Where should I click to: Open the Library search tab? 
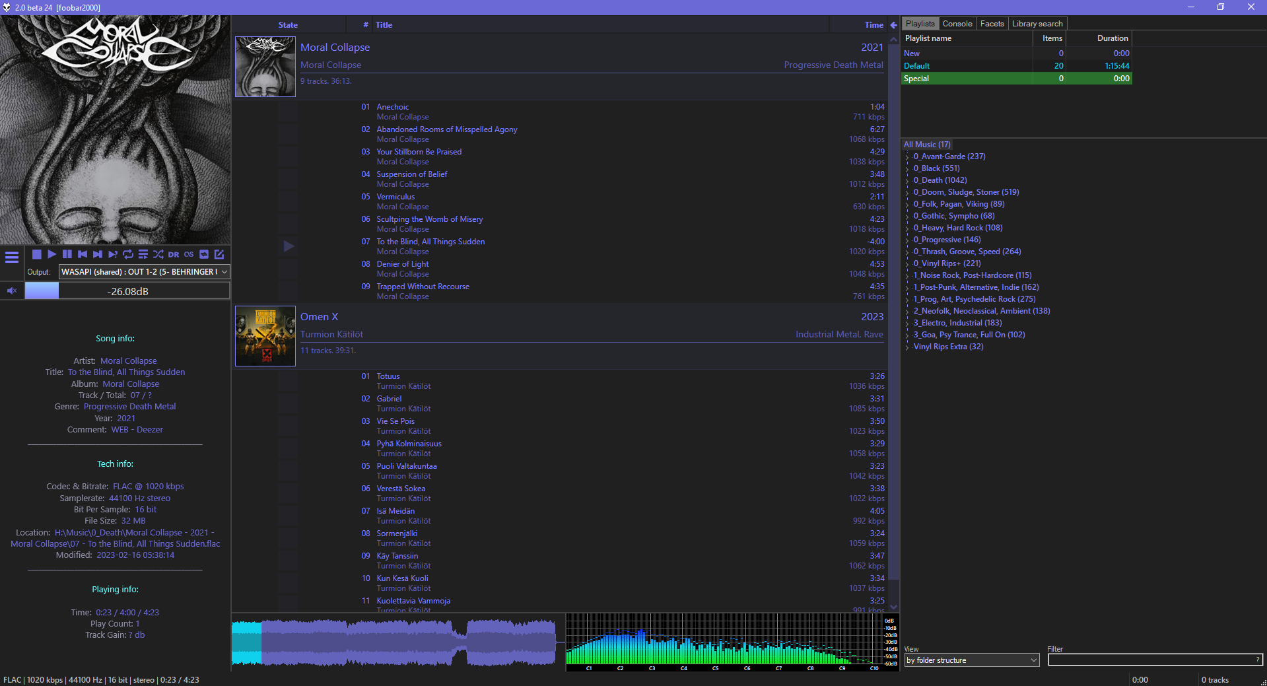(1037, 24)
